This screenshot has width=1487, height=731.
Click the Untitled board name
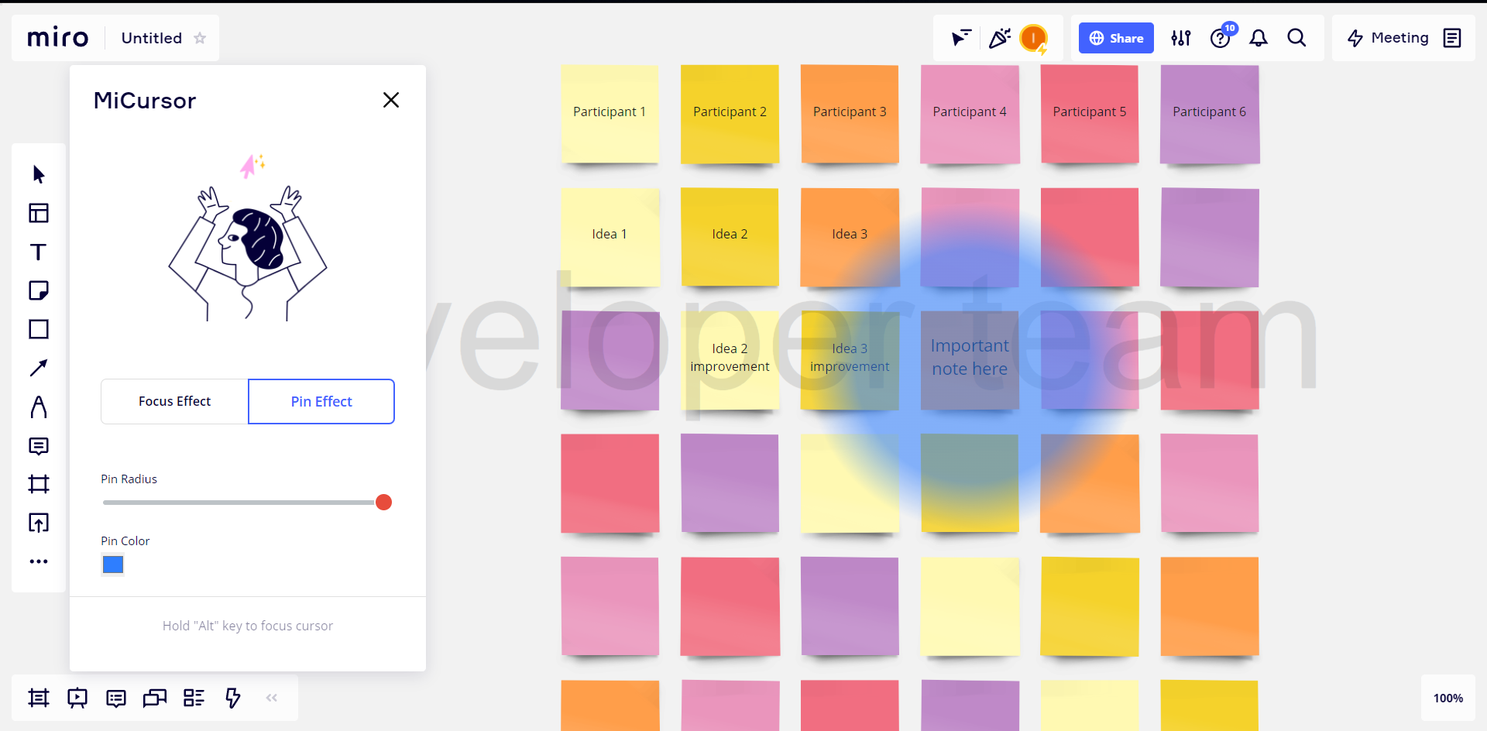(152, 38)
